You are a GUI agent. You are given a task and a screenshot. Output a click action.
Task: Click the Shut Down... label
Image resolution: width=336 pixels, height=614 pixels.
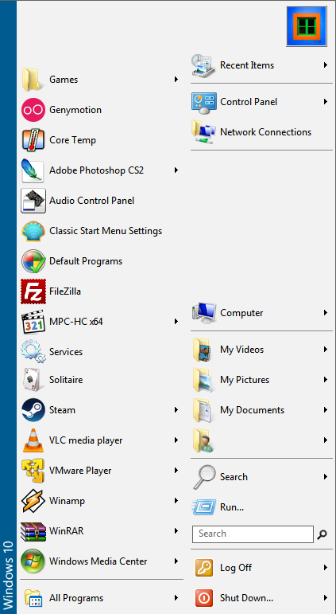click(246, 598)
